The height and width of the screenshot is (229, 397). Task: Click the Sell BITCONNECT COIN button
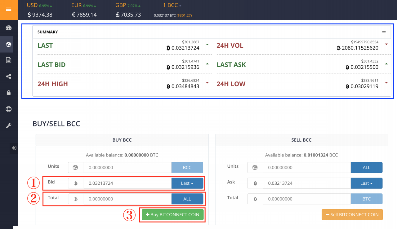(x=352, y=214)
